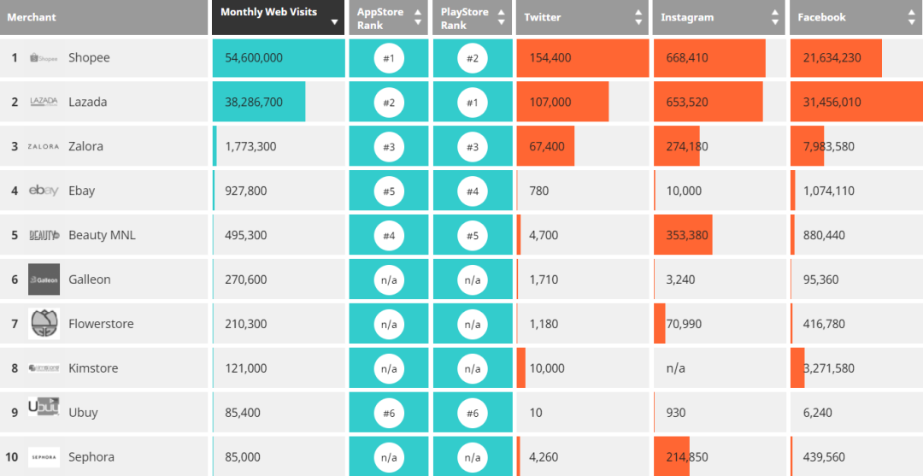Sort table by Instagram column header

(718, 17)
